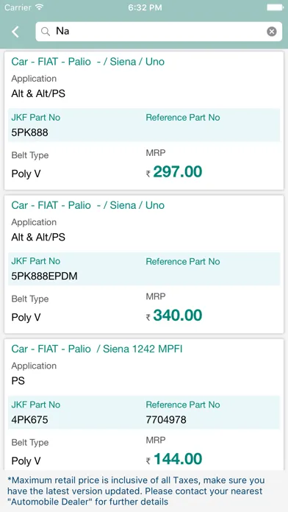Clear the search text with the X icon
Viewport: 288px width, 512px height.
(x=272, y=32)
